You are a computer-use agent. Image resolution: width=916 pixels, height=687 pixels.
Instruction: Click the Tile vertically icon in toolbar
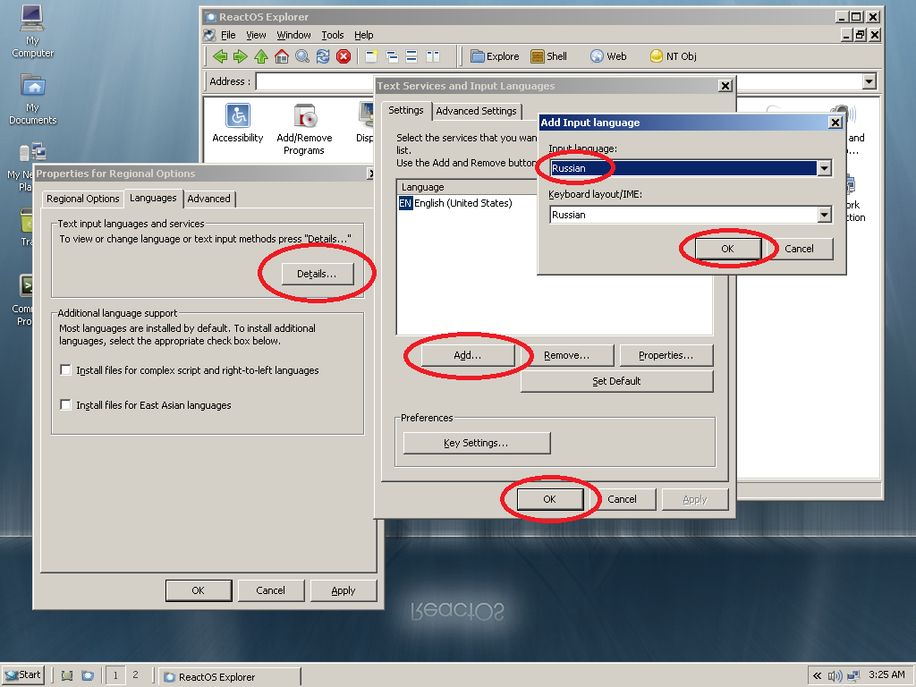[433, 56]
